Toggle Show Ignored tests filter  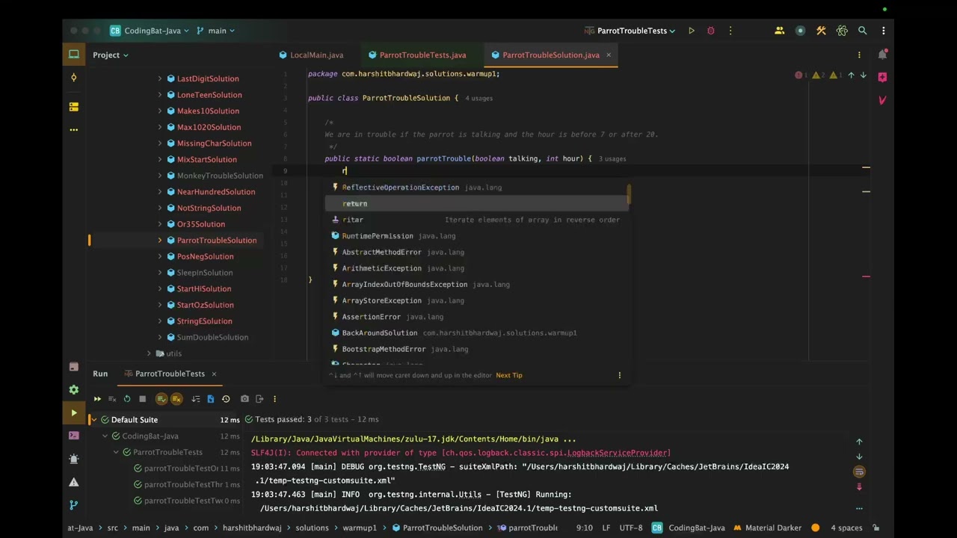point(176,399)
